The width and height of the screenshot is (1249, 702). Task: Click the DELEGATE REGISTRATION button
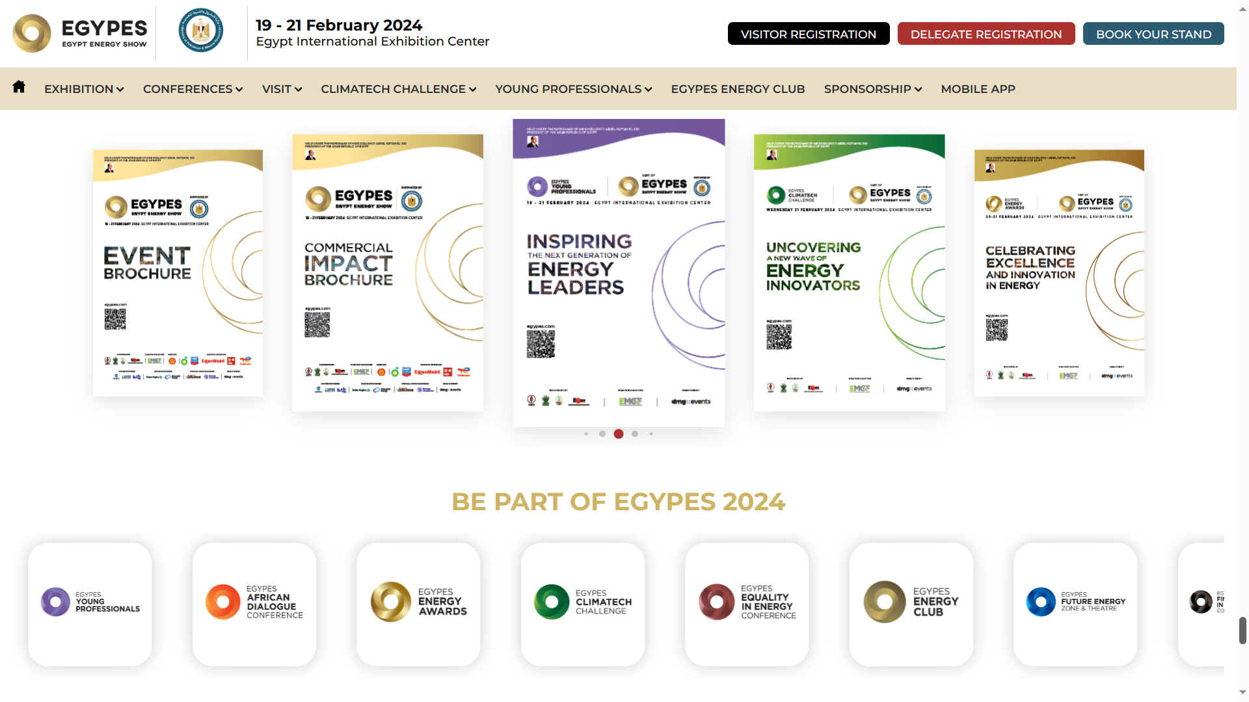pyautogui.click(x=986, y=33)
